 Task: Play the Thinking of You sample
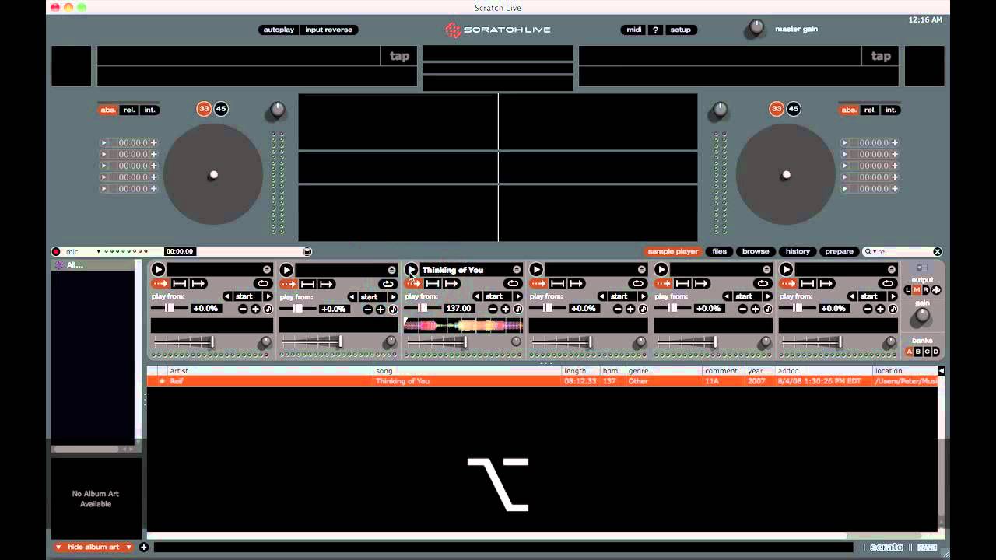click(411, 270)
